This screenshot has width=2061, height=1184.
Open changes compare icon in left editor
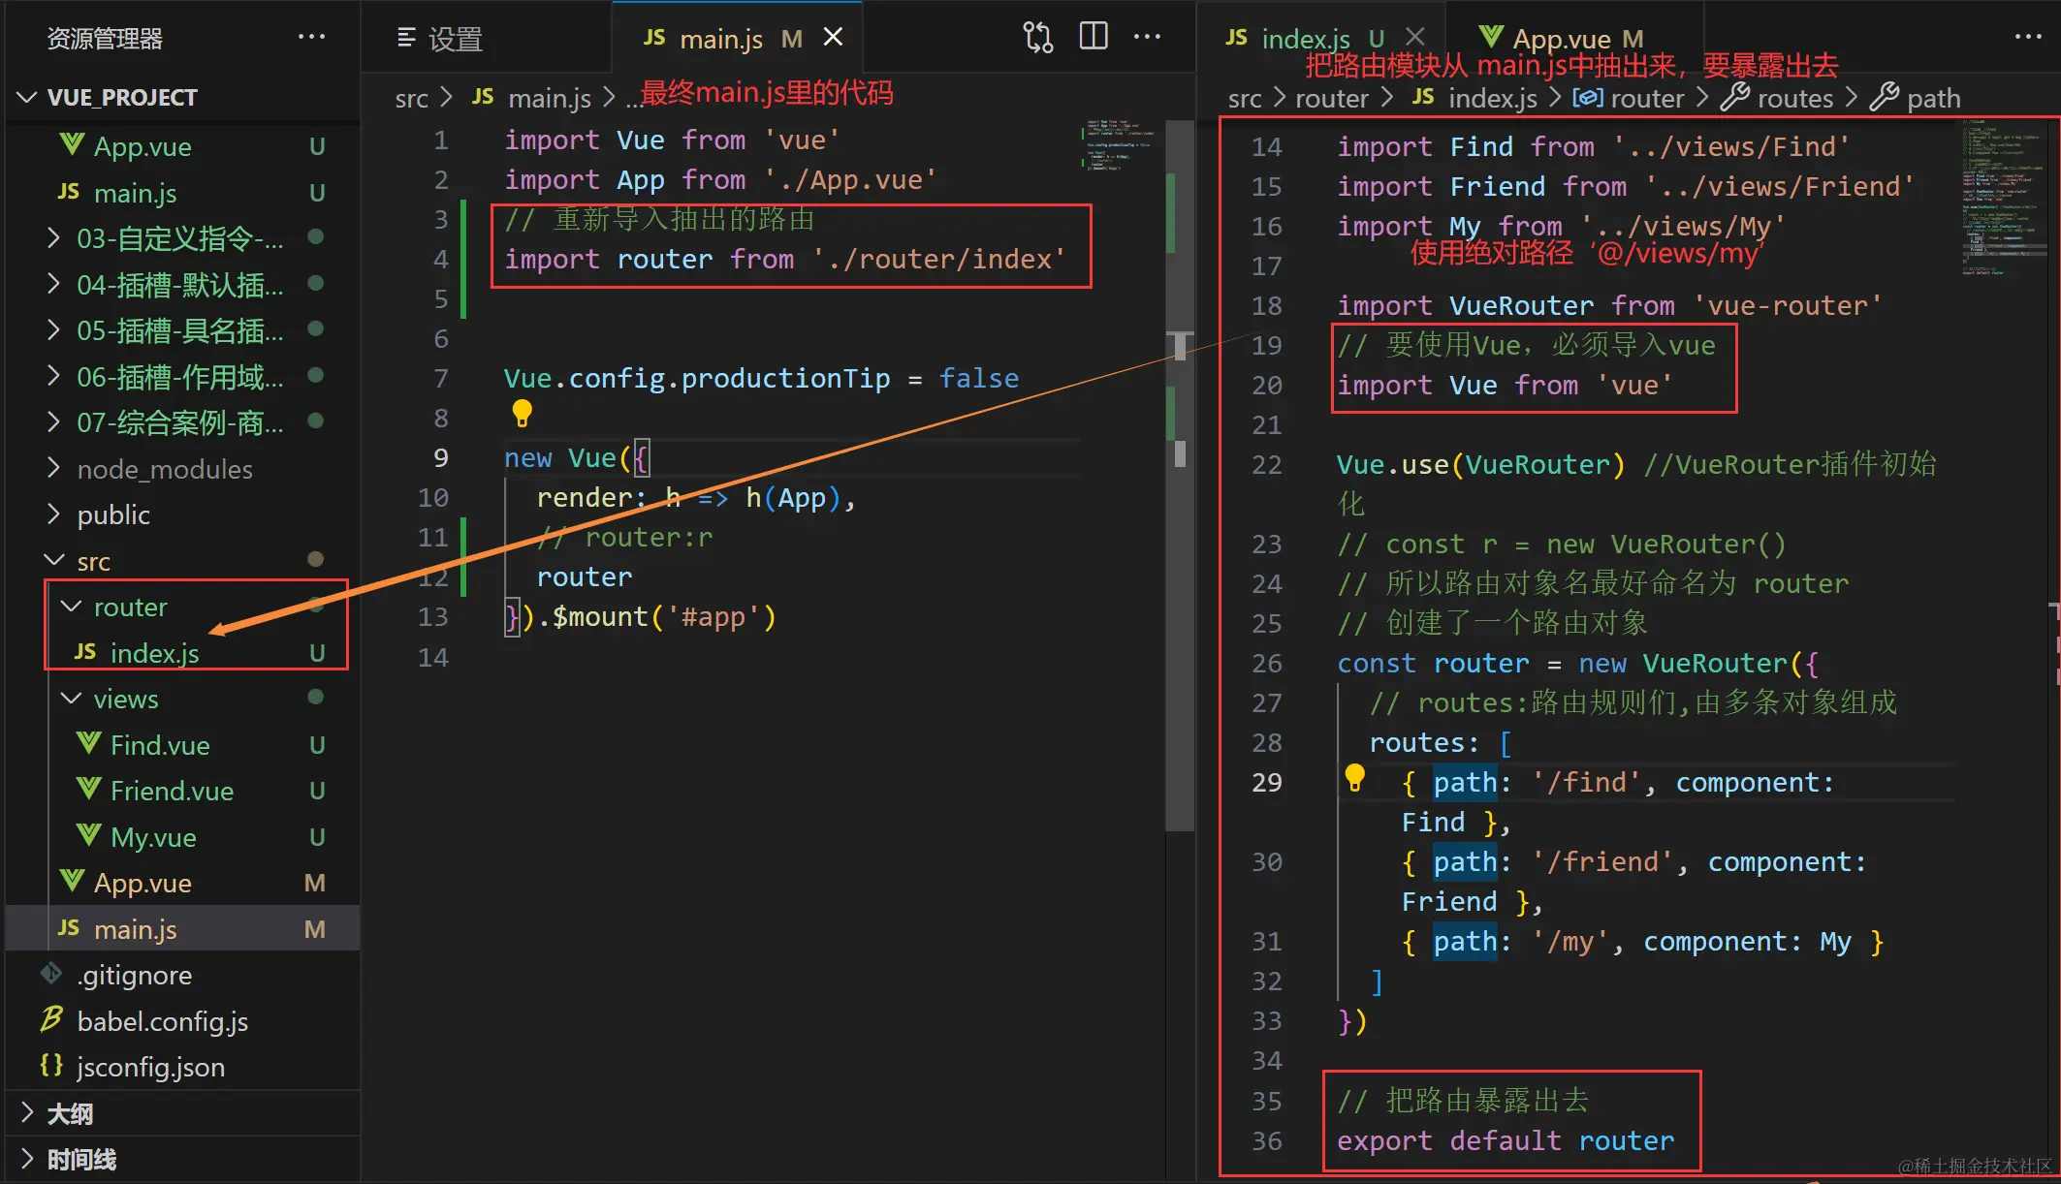(x=1037, y=37)
